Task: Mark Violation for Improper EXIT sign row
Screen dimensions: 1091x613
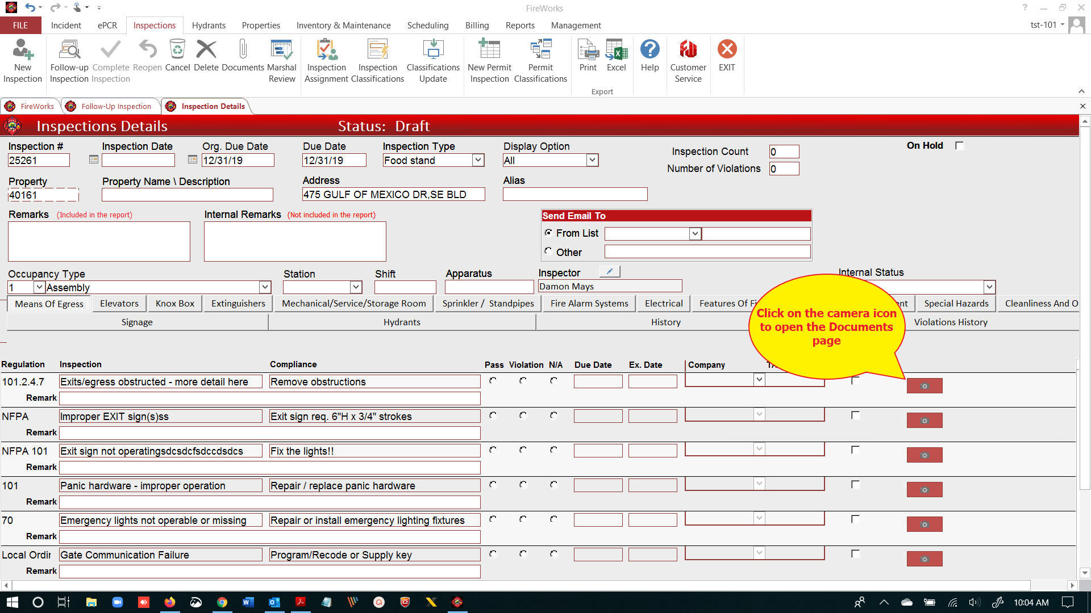Action: click(x=523, y=415)
